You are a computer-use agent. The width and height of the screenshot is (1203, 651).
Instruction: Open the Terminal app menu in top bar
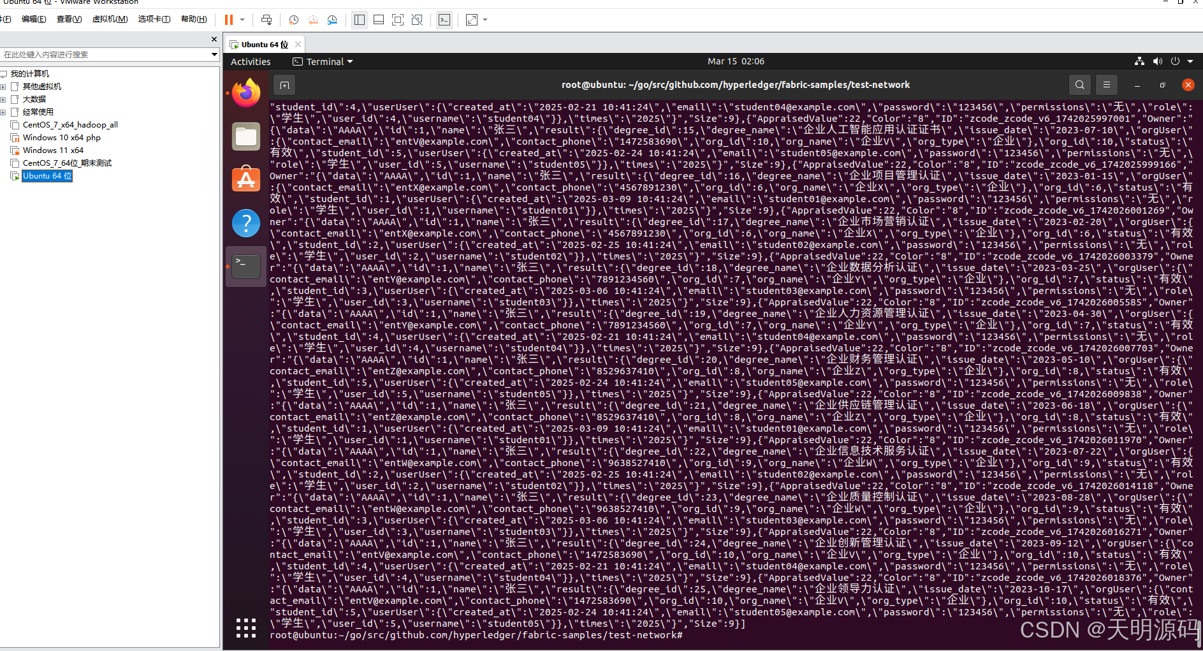click(323, 62)
